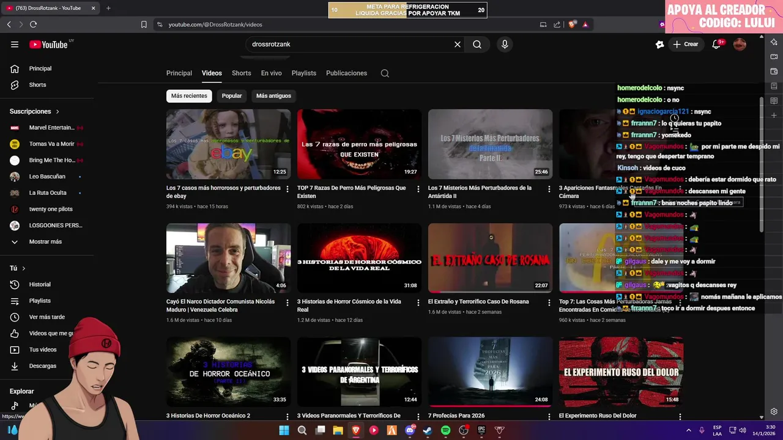Open the 7 Profecías Para 2026 thumbnail

pos(490,372)
